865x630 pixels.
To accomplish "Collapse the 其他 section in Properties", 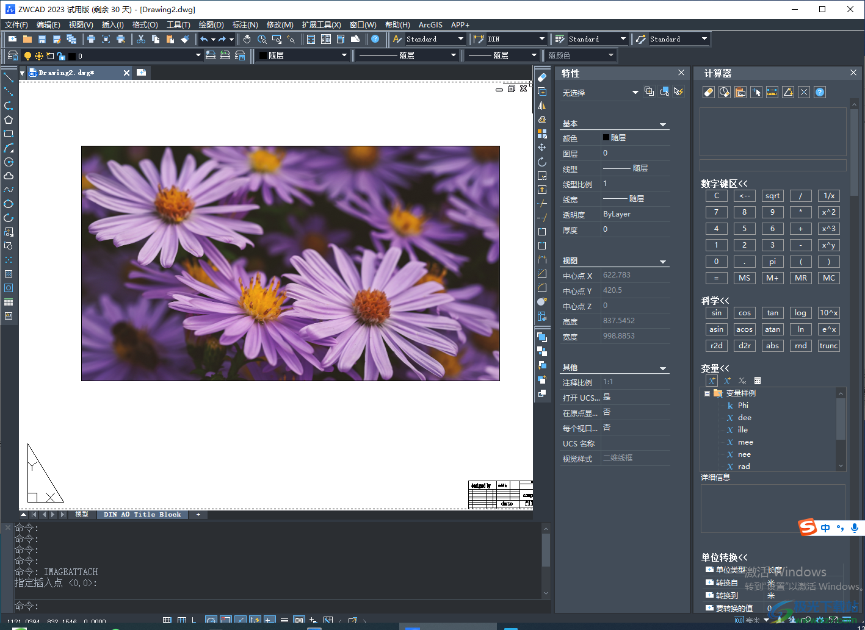I will point(663,368).
